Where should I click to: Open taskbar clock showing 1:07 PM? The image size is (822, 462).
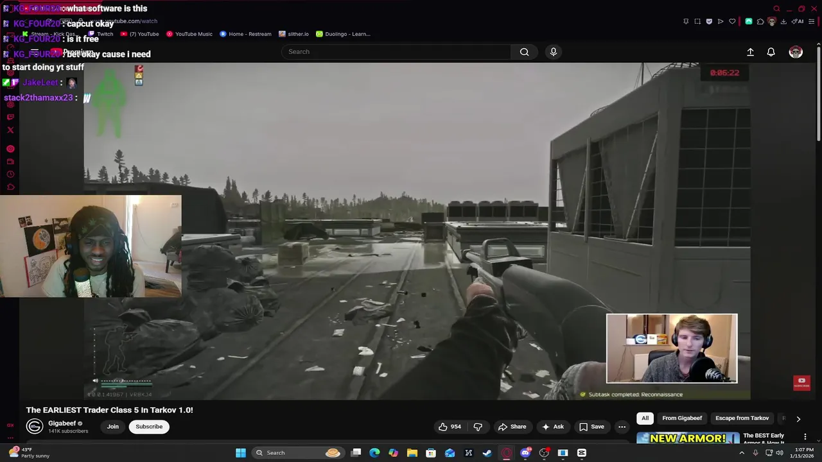(803, 453)
